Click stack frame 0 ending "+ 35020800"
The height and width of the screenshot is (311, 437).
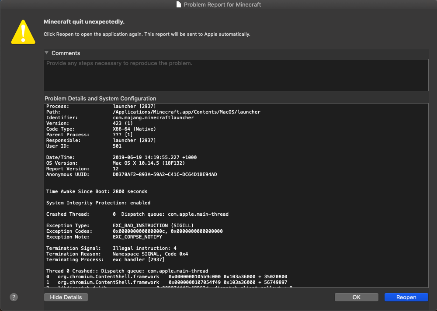click(x=166, y=276)
